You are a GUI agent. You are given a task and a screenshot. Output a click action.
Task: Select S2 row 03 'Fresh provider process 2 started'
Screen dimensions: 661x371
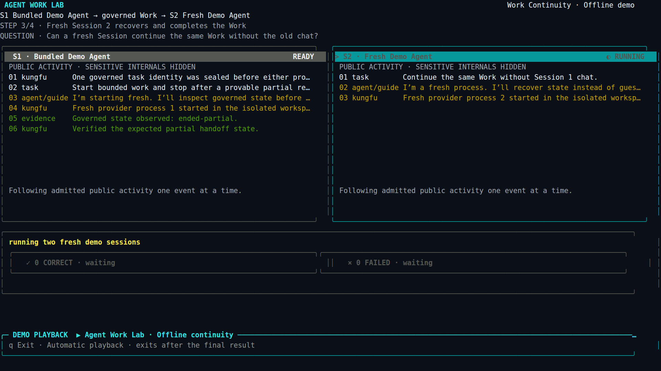490,98
